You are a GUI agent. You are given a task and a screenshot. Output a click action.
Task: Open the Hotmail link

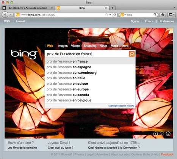(21, 21)
